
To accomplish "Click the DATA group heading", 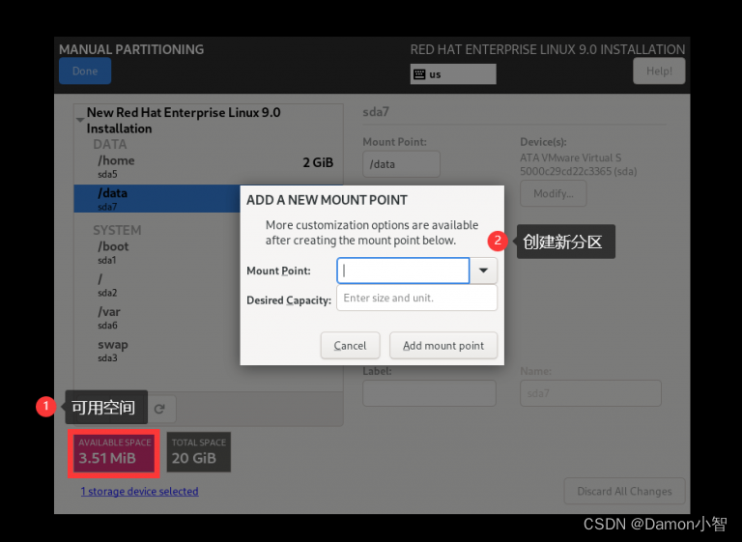I will point(110,144).
